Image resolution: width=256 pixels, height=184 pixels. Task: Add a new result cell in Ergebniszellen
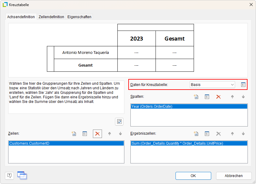pyautogui.click(x=196, y=134)
